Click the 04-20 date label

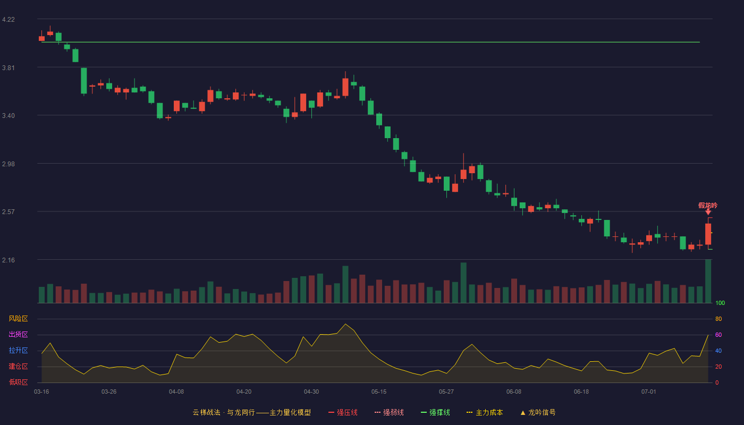tap(244, 392)
